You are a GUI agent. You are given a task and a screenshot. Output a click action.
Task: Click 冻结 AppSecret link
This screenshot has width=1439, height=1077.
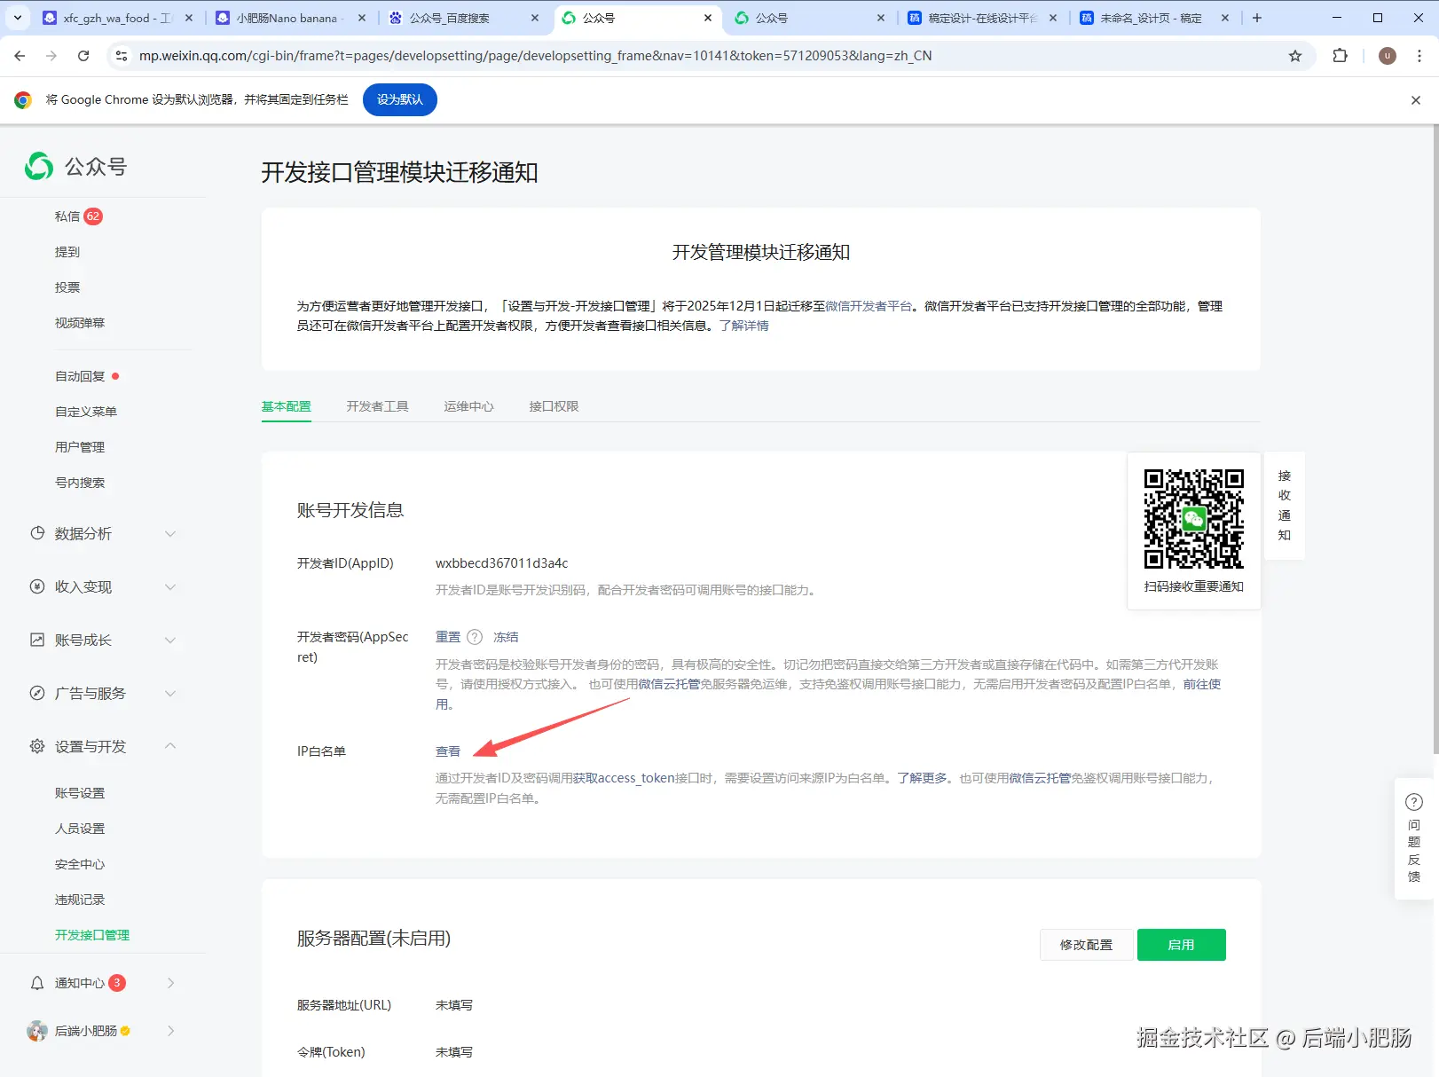point(506,637)
